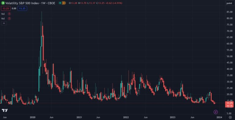Click the 2024 time axis label
The width and height of the screenshot is (235, 120).
(219, 117)
